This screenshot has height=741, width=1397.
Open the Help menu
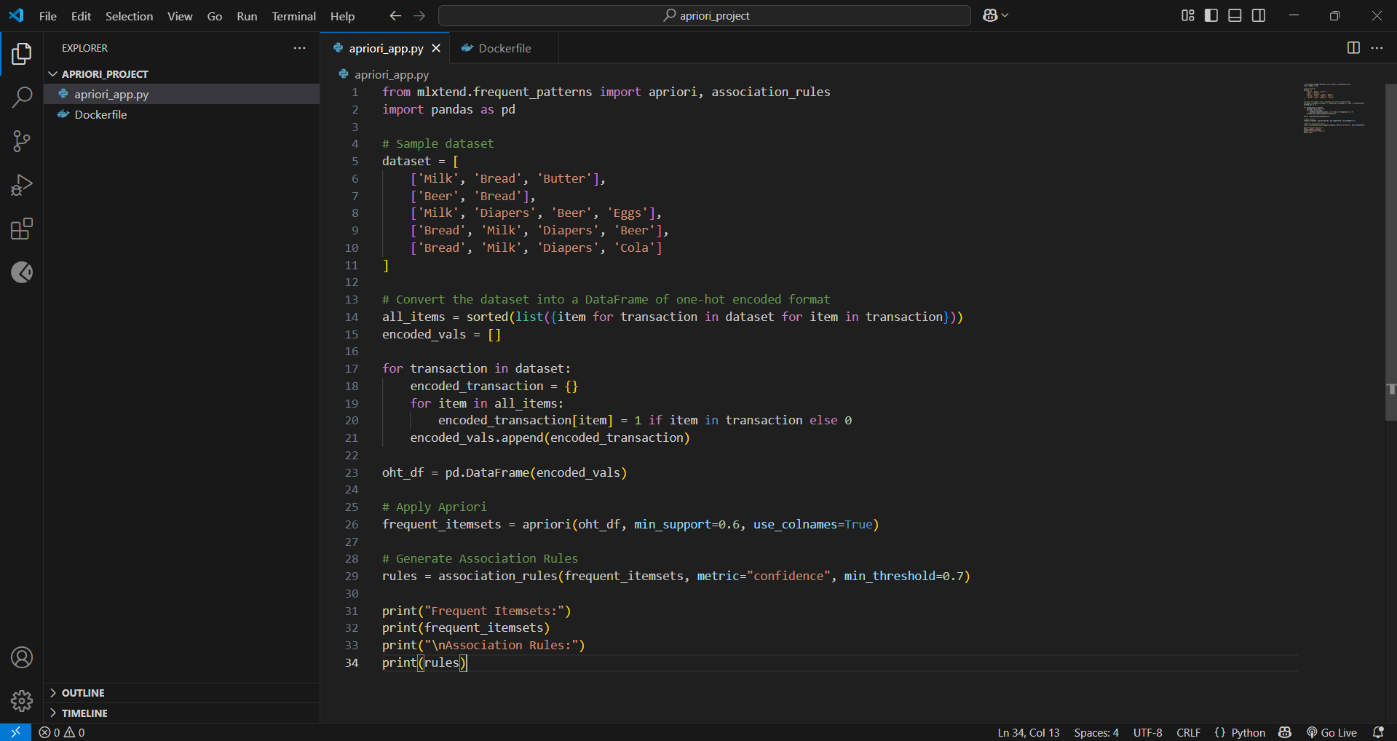(x=342, y=16)
